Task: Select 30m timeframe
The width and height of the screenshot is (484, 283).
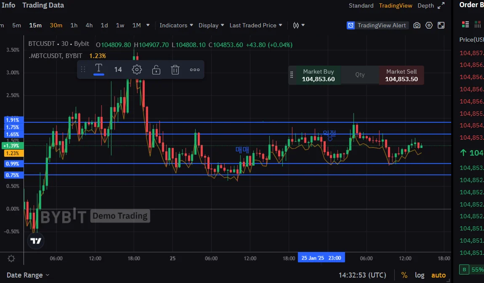Action: [x=56, y=25]
